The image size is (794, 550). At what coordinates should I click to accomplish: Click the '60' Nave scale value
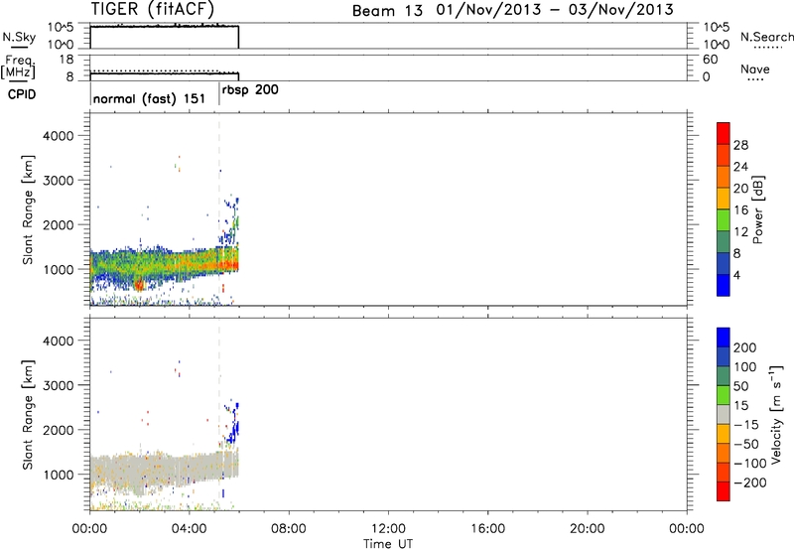pyautogui.click(x=711, y=60)
